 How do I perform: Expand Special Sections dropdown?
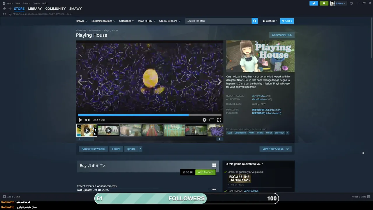170,21
